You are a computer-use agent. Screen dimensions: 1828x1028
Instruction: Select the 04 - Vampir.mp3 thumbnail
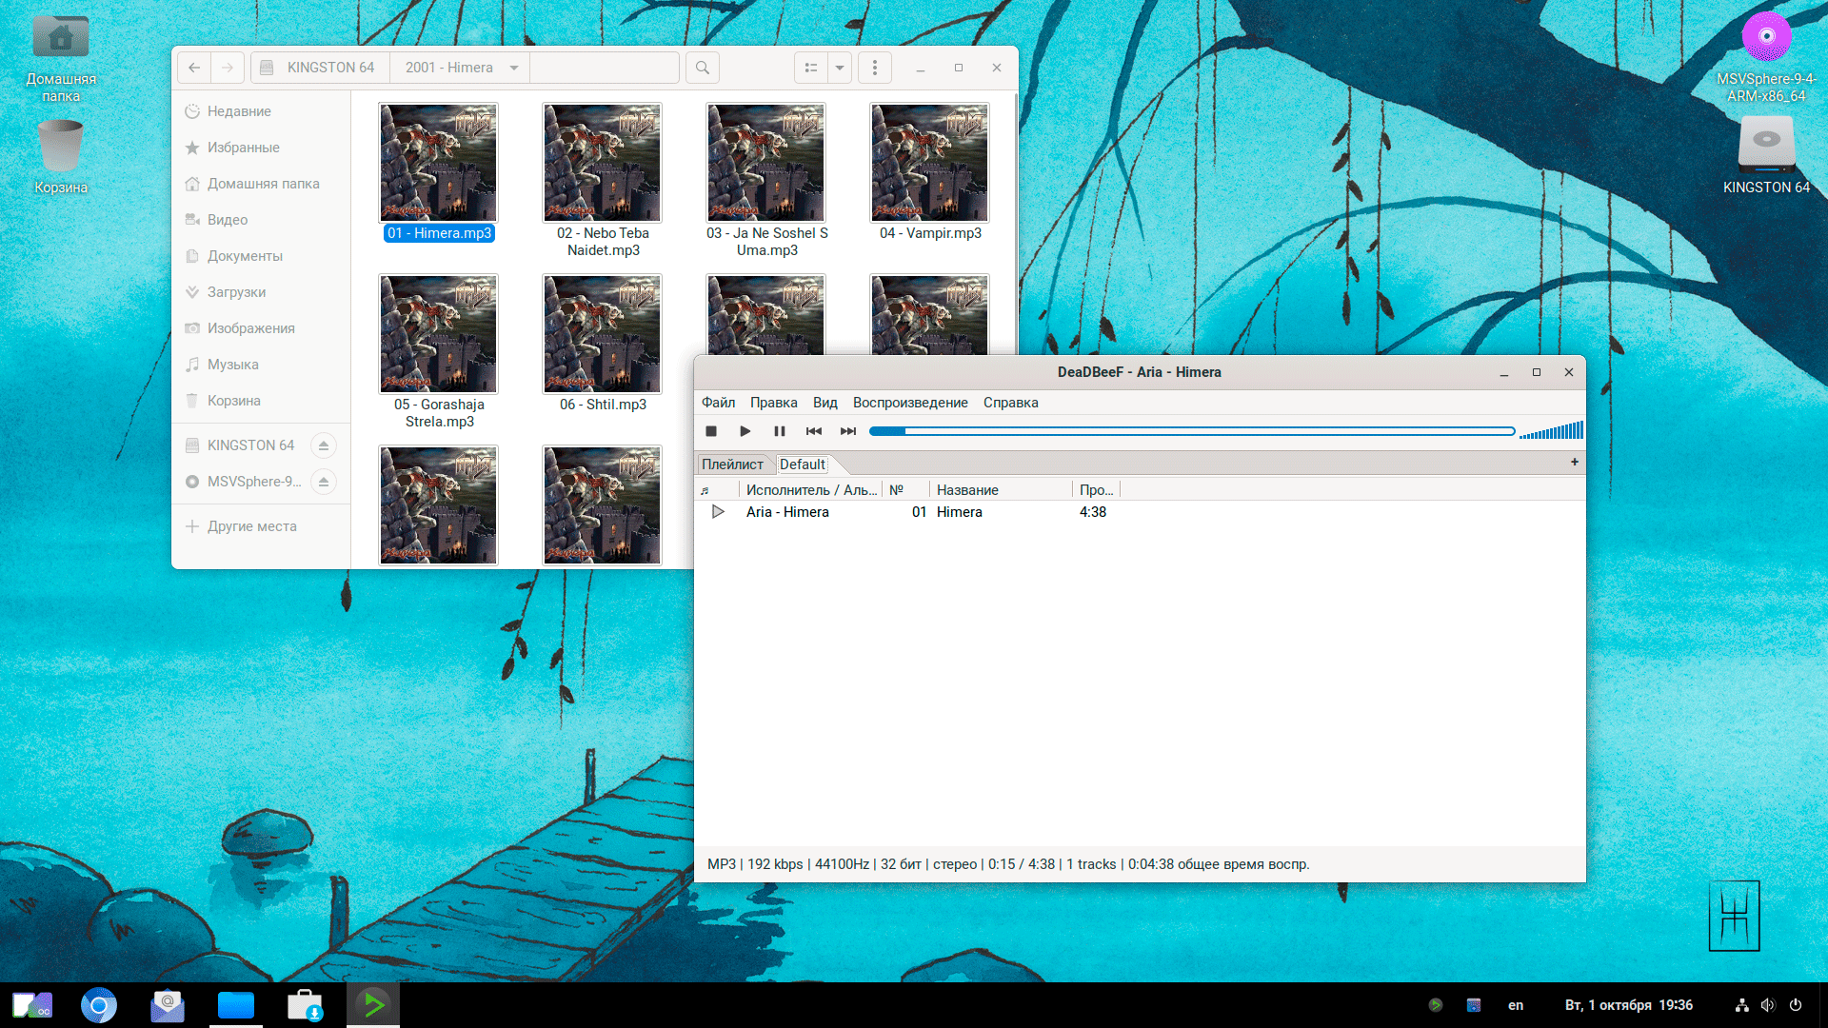click(929, 163)
